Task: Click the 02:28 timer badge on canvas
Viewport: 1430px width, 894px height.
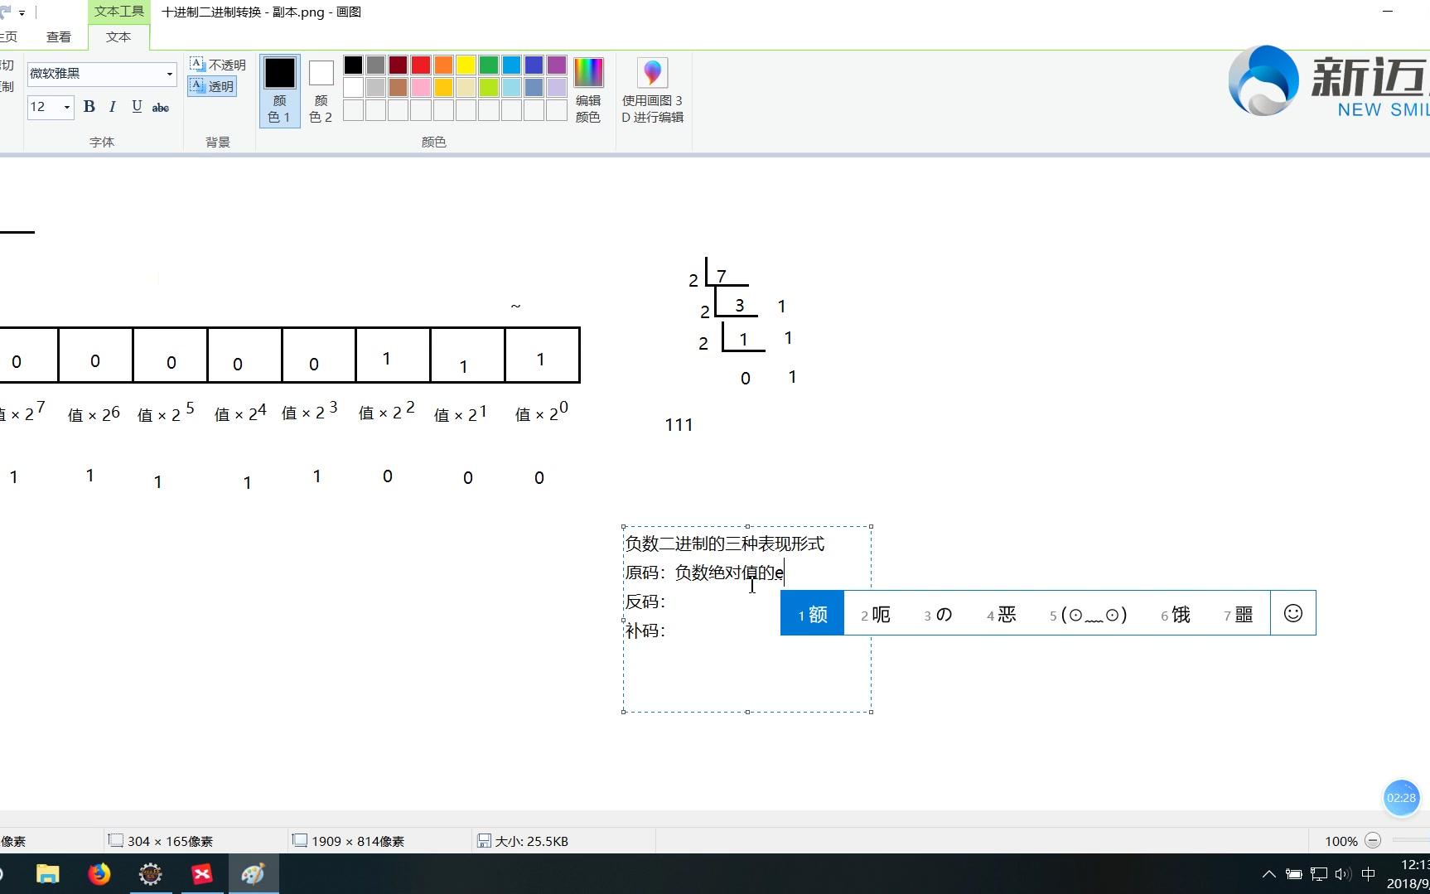Action: (x=1401, y=798)
